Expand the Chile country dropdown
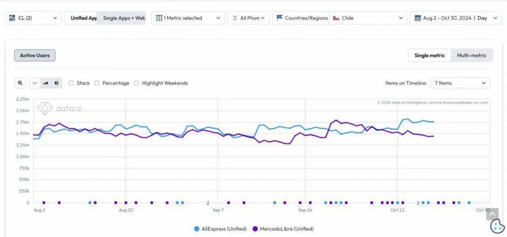The width and height of the screenshot is (507, 237). [367, 18]
